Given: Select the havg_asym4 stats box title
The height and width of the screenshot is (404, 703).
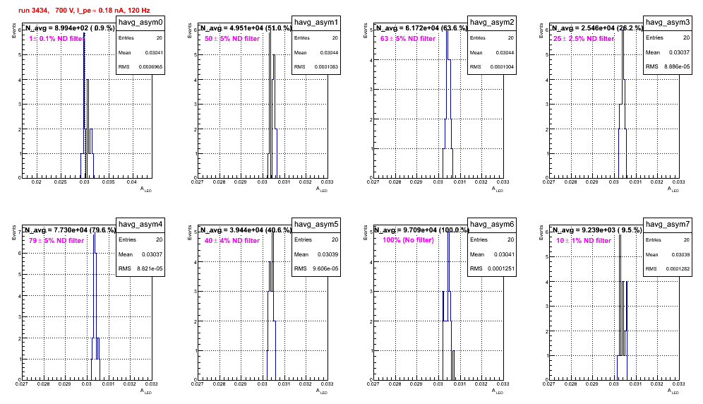Looking at the screenshot, I should click(140, 225).
